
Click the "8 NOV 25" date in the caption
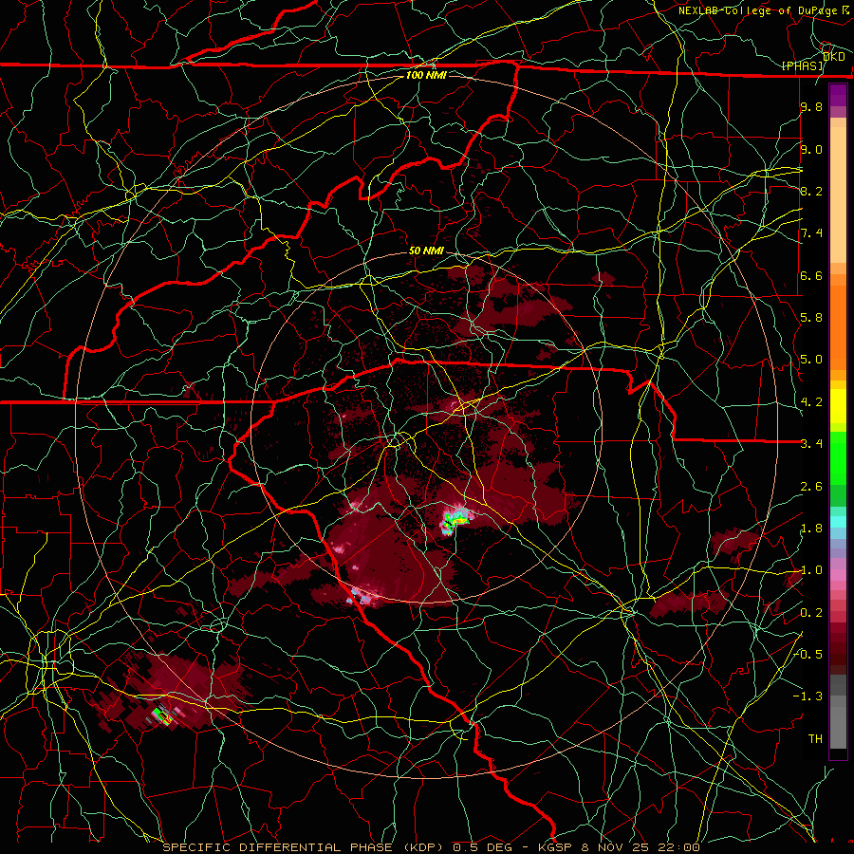617,847
